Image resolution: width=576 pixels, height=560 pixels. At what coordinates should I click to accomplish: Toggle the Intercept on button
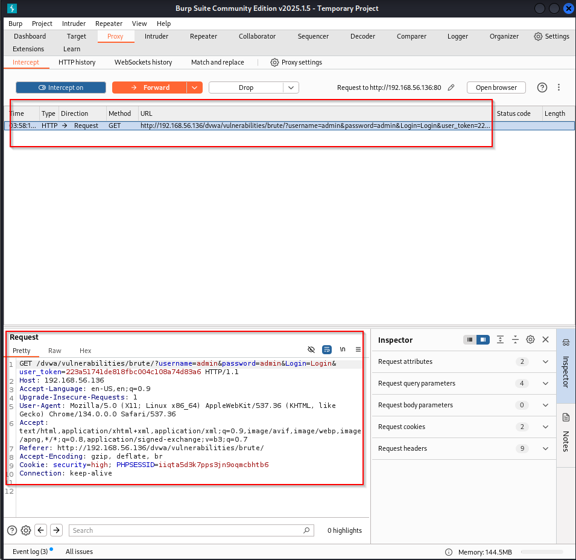[x=61, y=87]
